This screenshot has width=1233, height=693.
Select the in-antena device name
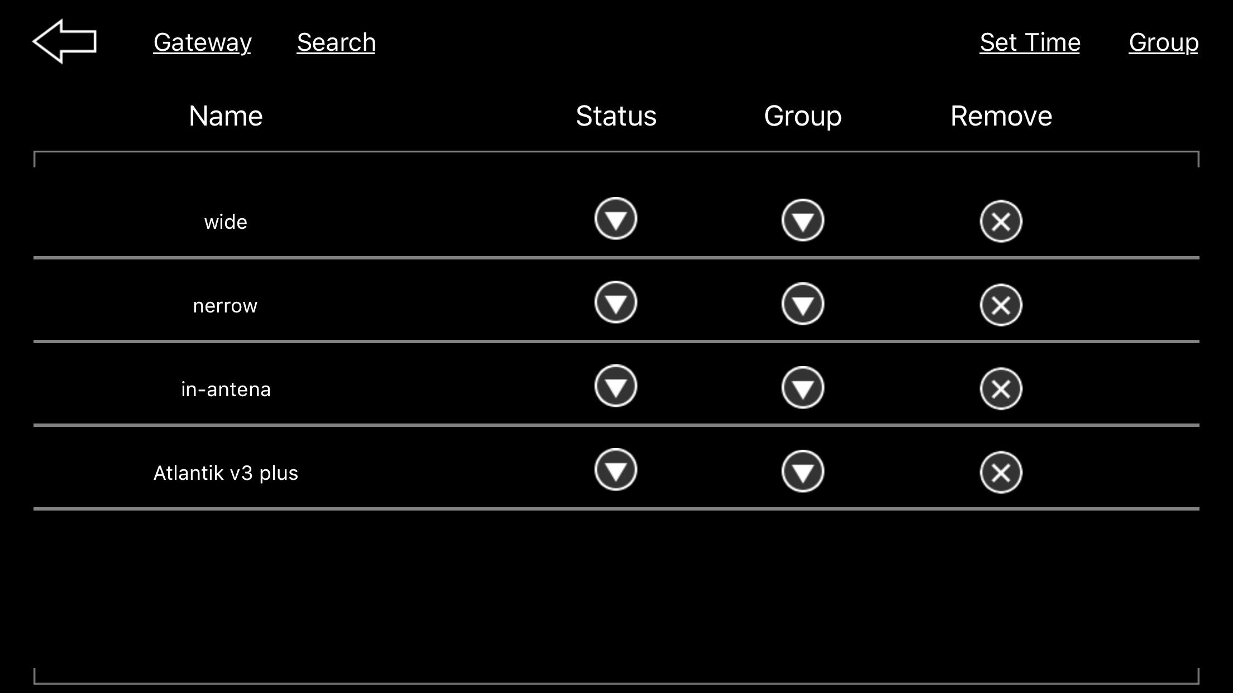(x=226, y=389)
